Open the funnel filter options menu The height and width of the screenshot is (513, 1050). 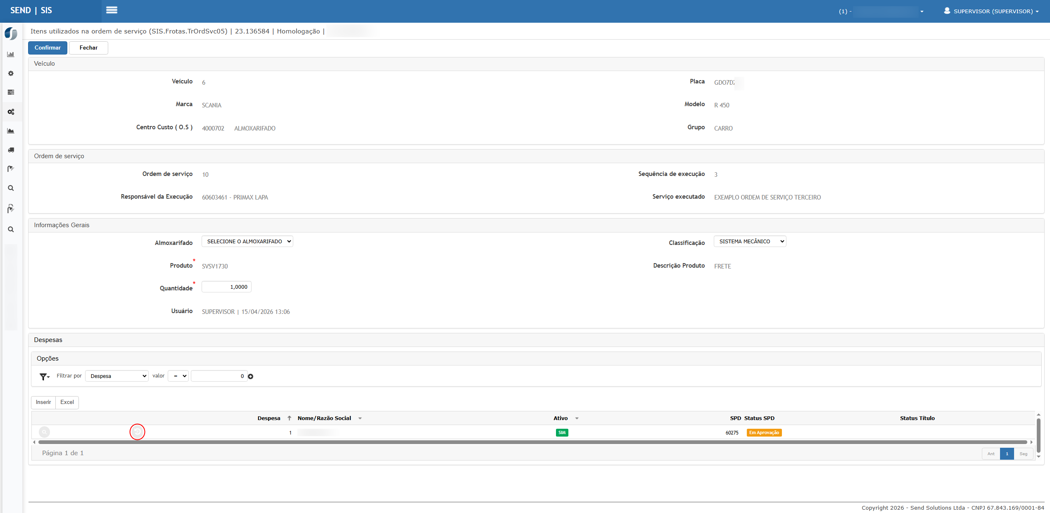[44, 376]
